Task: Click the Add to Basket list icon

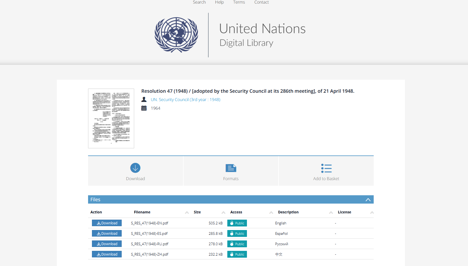Action: tap(326, 168)
